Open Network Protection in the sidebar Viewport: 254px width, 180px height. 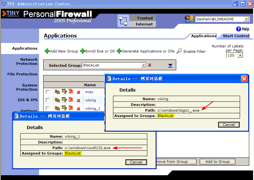tap(27, 62)
